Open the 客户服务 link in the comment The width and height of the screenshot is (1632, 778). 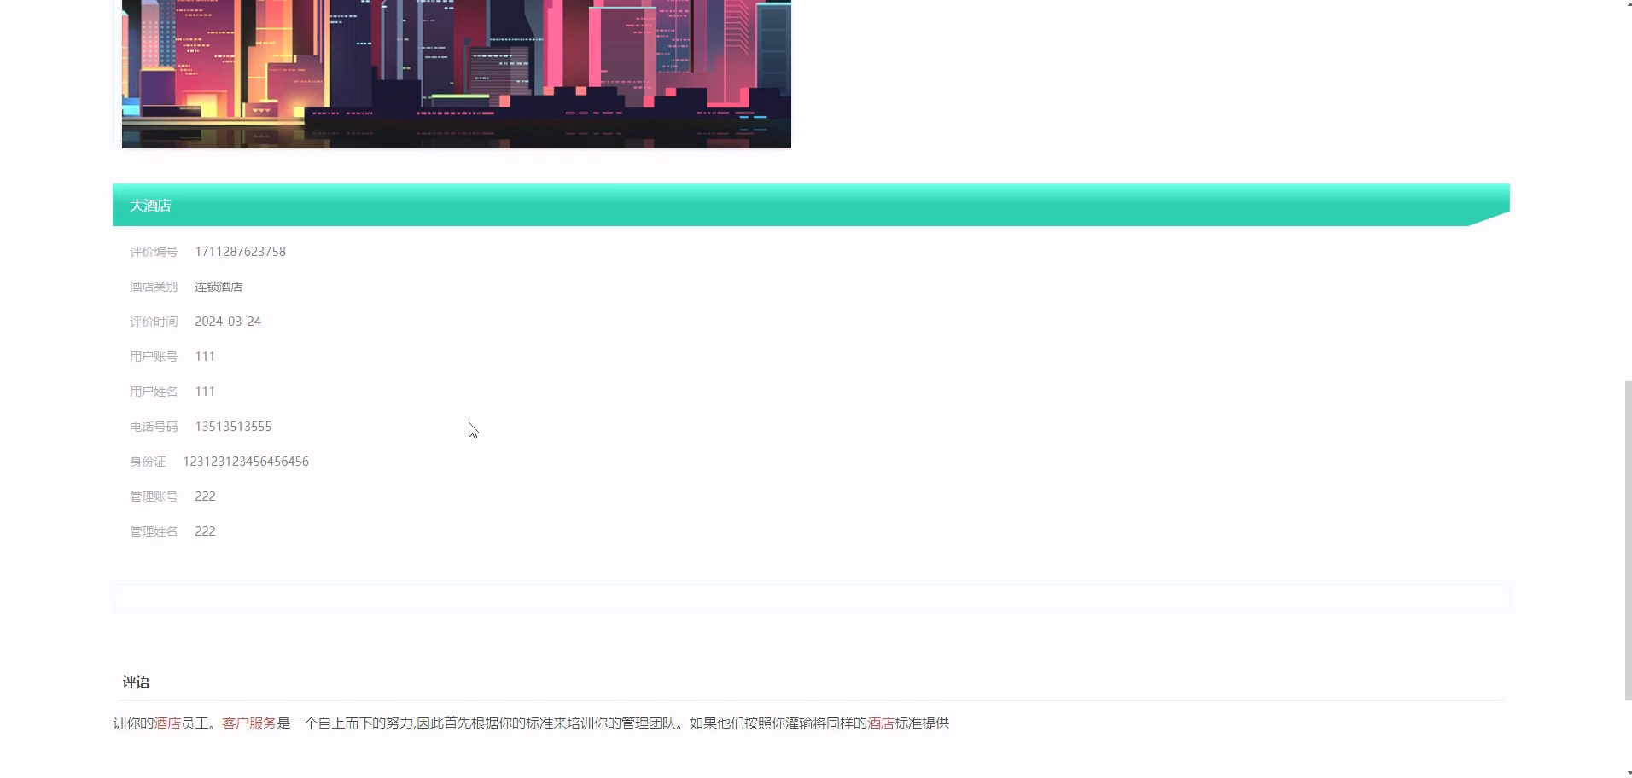[x=248, y=723]
